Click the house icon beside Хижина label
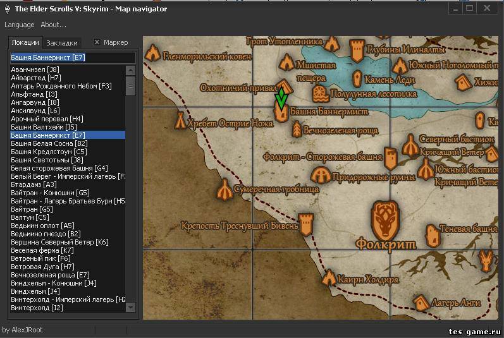The height and width of the screenshot is (338, 504). tap(463, 82)
